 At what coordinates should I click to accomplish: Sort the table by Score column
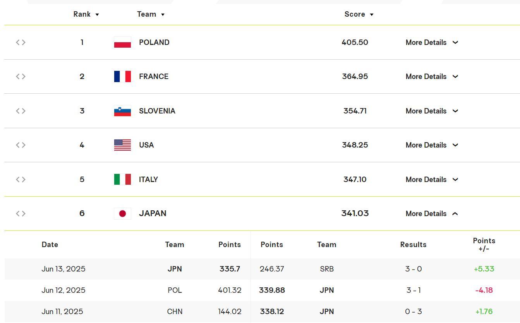coord(359,14)
